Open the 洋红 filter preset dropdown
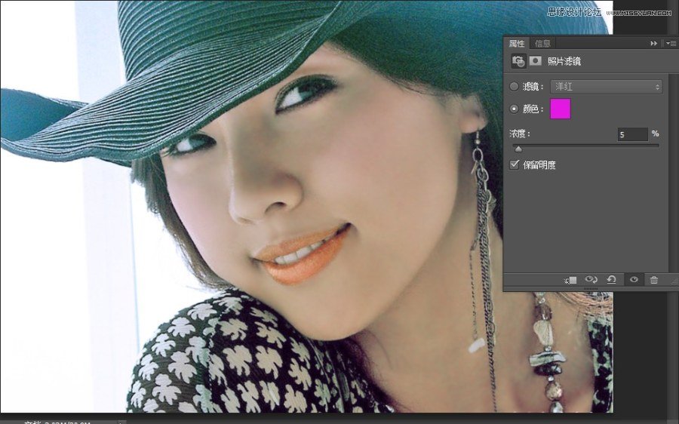The width and height of the screenshot is (679, 424). [606, 87]
